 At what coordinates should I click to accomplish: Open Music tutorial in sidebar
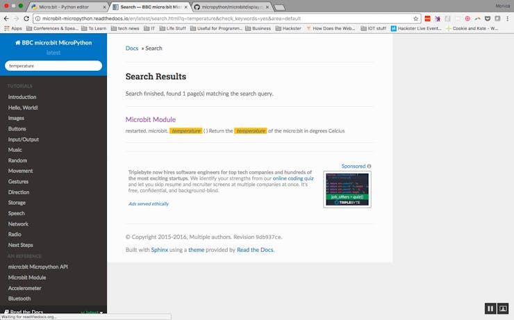(x=15, y=150)
